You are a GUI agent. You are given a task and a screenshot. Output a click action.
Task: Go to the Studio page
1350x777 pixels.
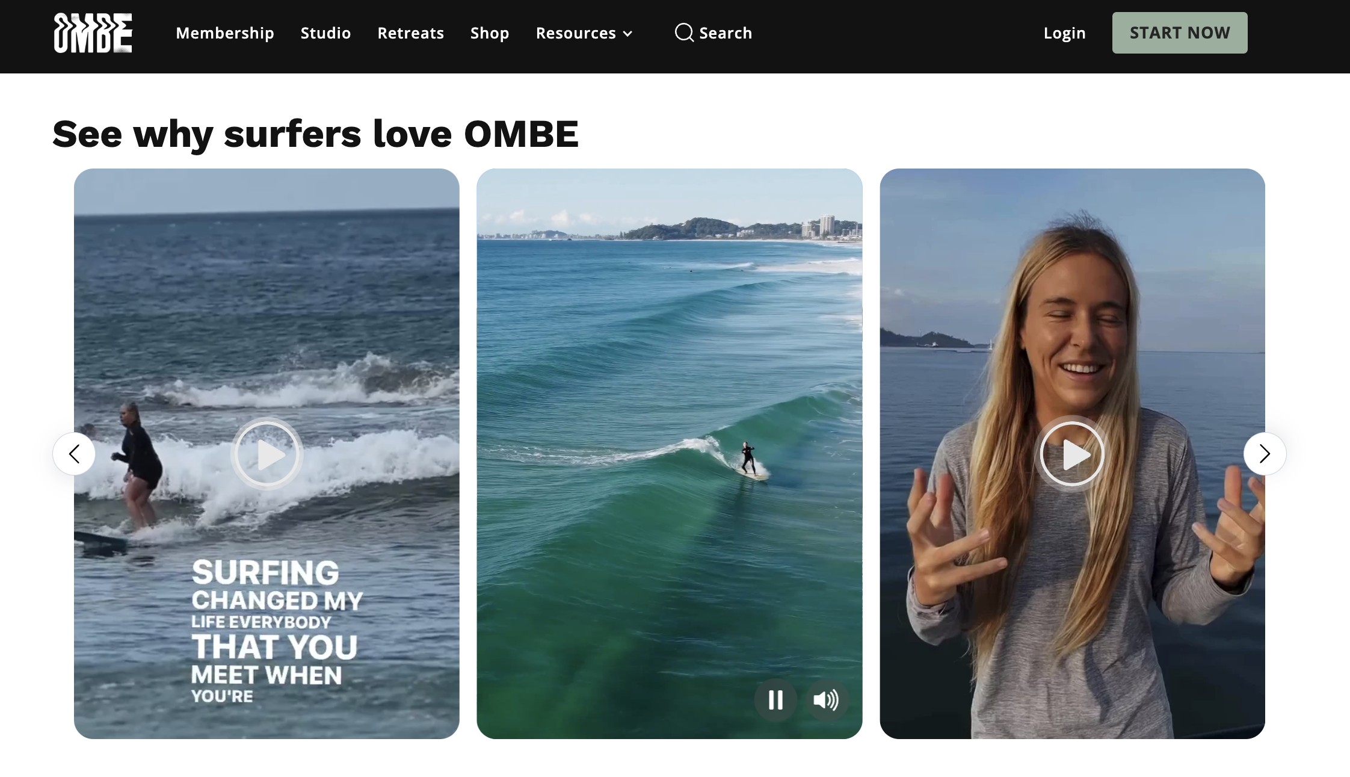pyautogui.click(x=325, y=33)
